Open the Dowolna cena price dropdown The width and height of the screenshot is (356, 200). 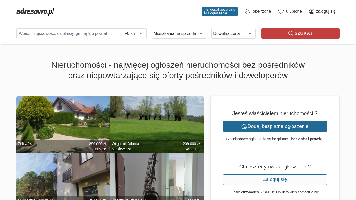coord(233,33)
